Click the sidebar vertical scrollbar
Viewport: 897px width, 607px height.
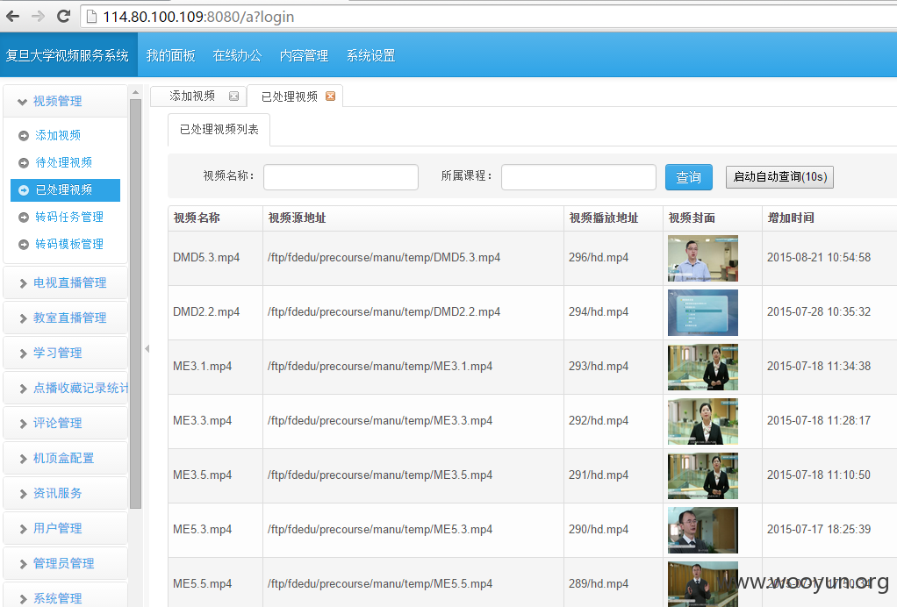(x=135, y=303)
